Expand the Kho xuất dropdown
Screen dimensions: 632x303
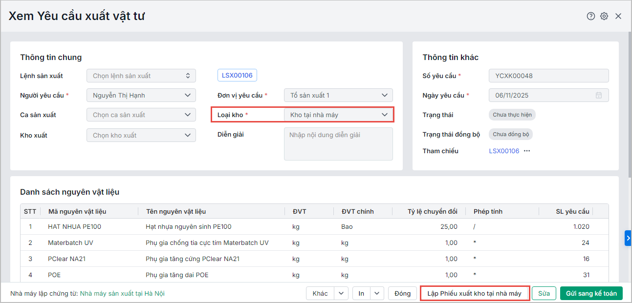click(x=188, y=135)
